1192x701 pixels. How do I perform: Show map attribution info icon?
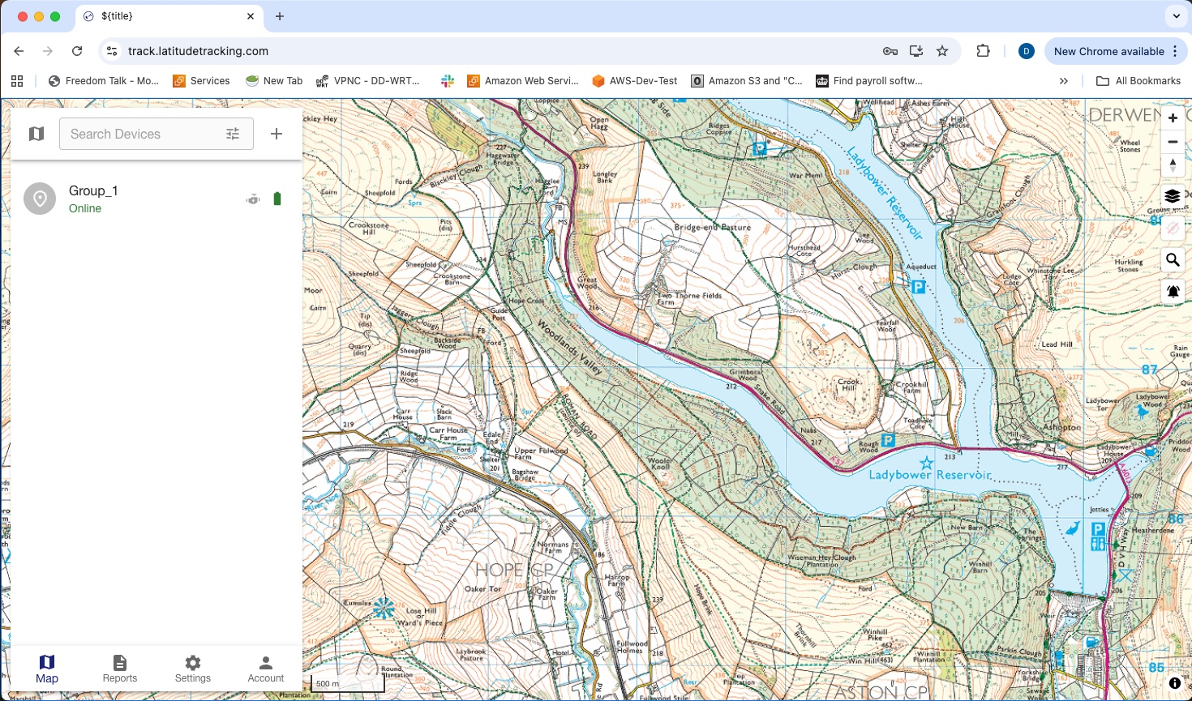[x=1174, y=683]
